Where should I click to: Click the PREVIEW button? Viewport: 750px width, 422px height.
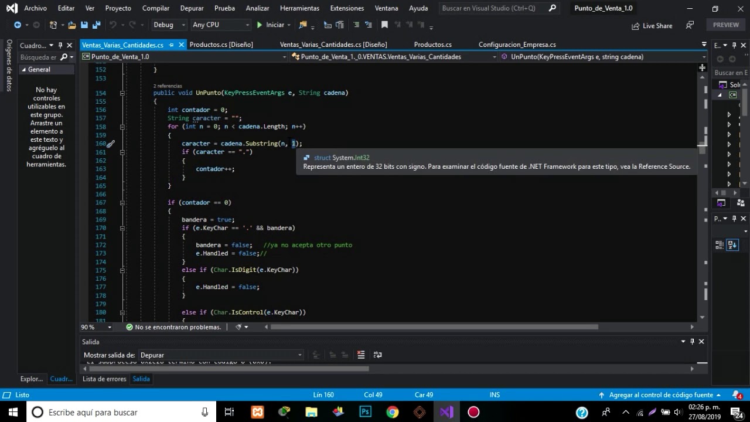(726, 25)
